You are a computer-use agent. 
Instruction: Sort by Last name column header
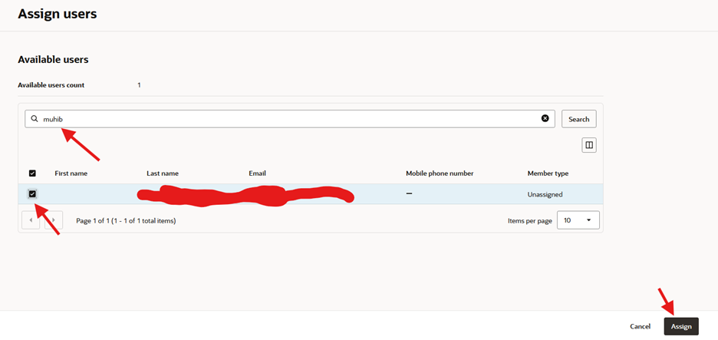click(x=163, y=173)
